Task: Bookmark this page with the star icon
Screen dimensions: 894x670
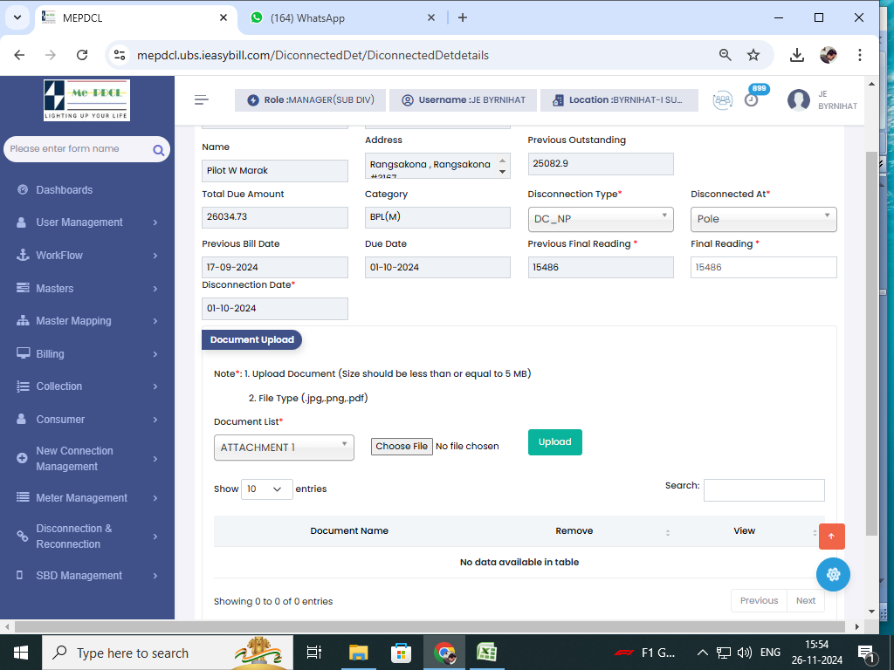Action: click(x=753, y=55)
